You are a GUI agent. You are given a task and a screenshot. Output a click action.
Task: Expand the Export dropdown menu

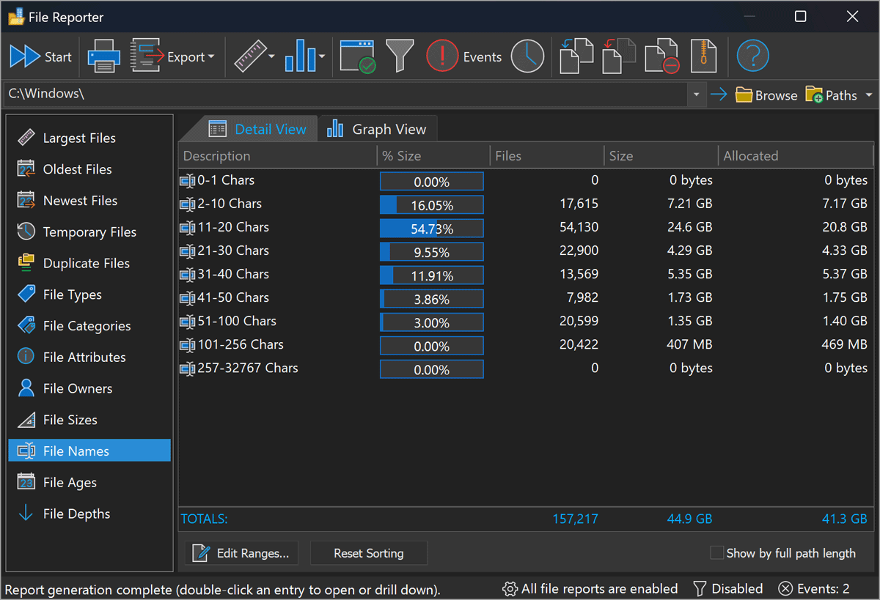[x=211, y=57]
